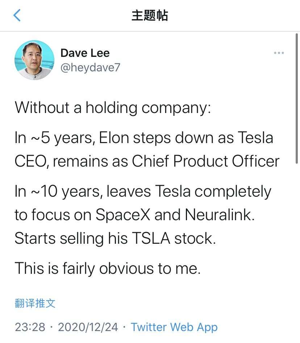The height and width of the screenshot is (343, 300).
Task: Tap the sentence "Starts selling his TSLA stock."
Action: [x=115, y=238]
